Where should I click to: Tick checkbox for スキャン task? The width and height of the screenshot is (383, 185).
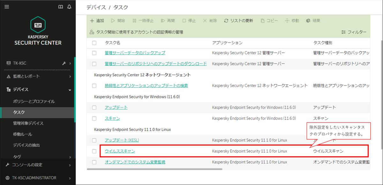[x=94, y=118]
